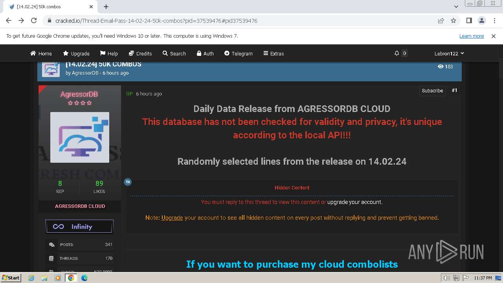
Task: Click the underlined Upgrade link in note
Action: 172,217
